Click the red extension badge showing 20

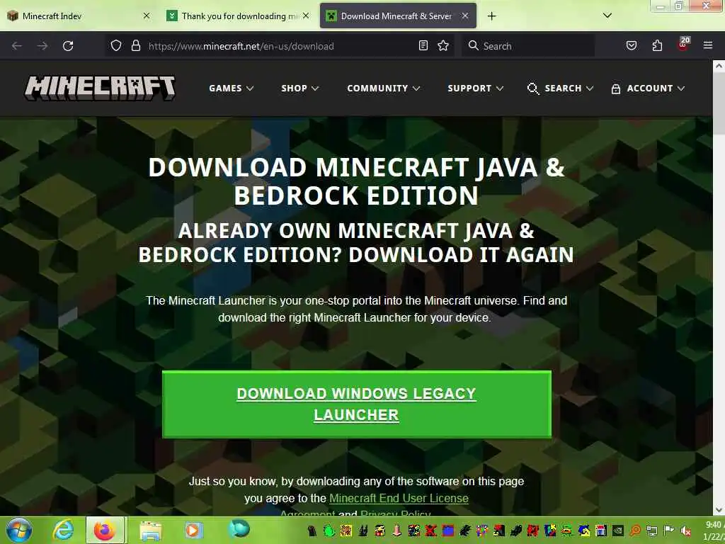(683, 44)
